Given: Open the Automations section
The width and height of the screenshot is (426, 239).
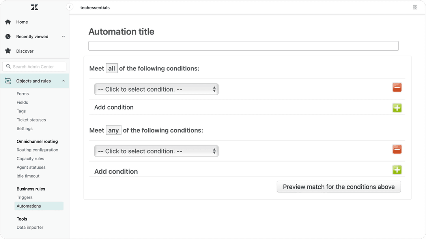Looking at the screenshot, I should [x=29, y=206].
